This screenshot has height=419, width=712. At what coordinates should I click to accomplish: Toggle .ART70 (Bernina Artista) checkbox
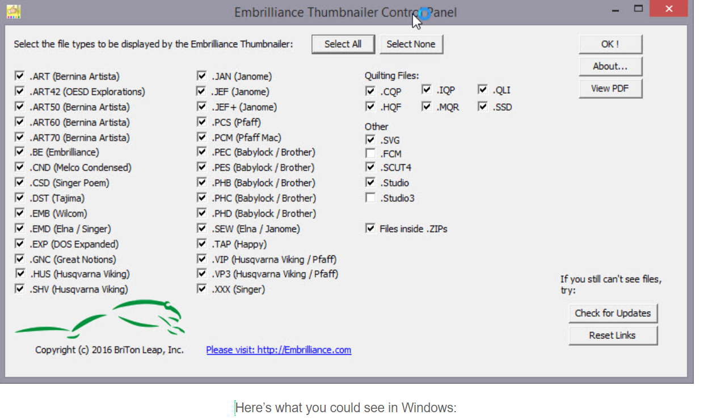20,137
